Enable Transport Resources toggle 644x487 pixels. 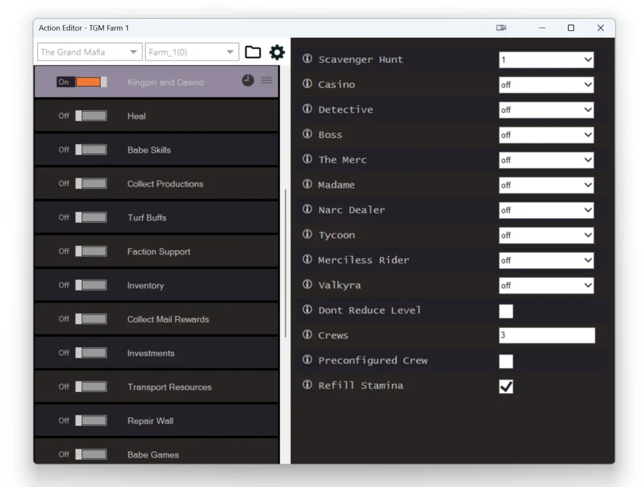pos(91,387)
